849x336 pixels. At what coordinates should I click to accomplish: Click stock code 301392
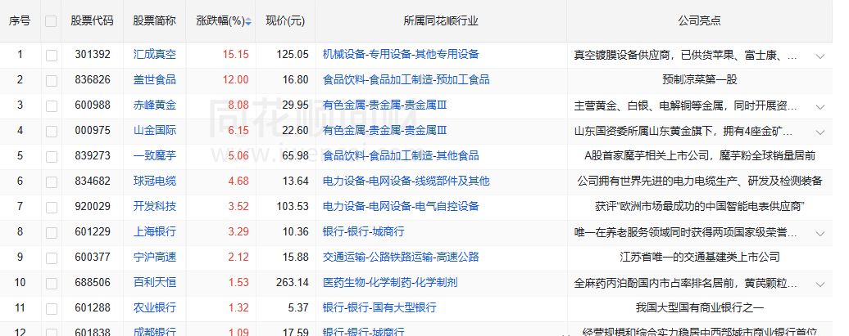pos(93,55)
